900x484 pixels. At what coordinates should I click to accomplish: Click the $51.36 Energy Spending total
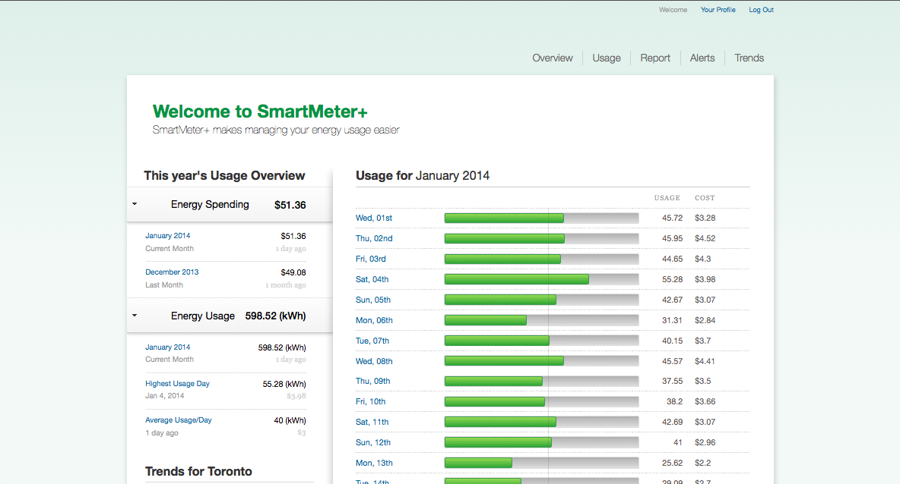coord(290,205)
